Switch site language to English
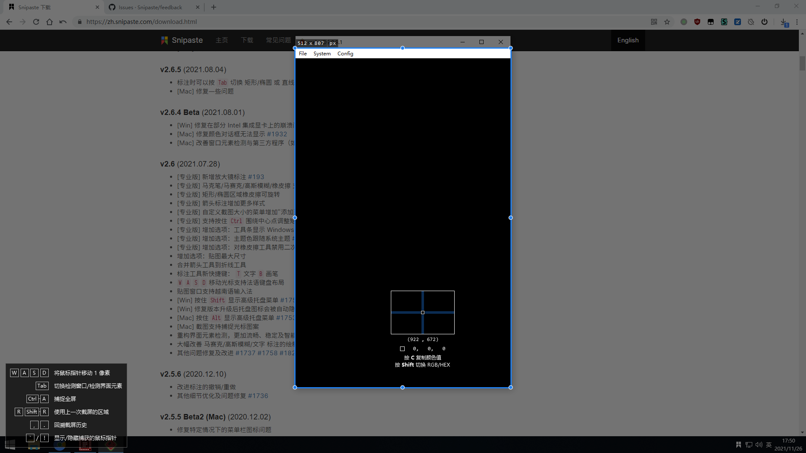Viewport: 806px width, 453px height. tap(628, 40)
